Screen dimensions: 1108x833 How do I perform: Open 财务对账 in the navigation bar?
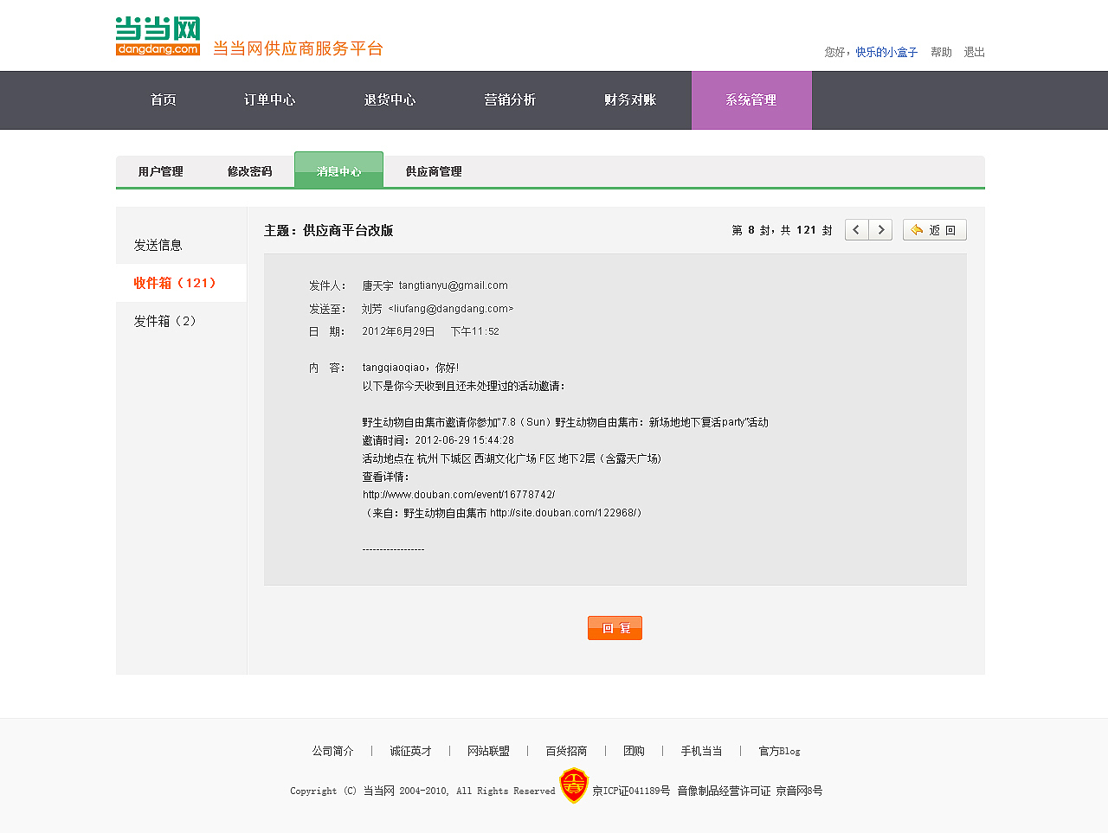(x=630, y=99)
